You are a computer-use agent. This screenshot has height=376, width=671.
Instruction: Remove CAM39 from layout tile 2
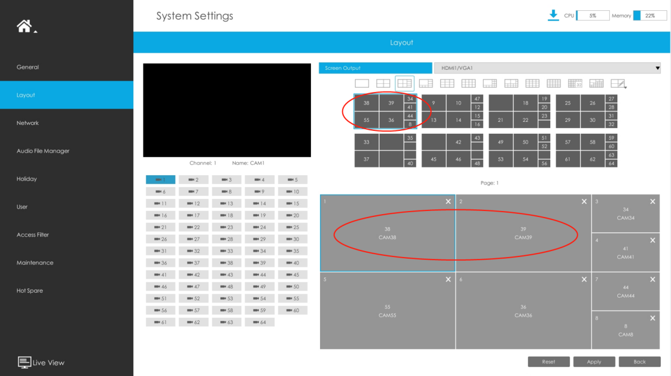coord(584,201)
